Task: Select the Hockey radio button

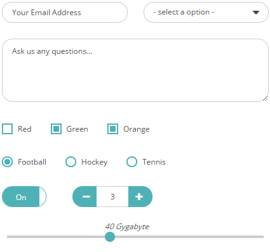Action: (x=71, y=162)
